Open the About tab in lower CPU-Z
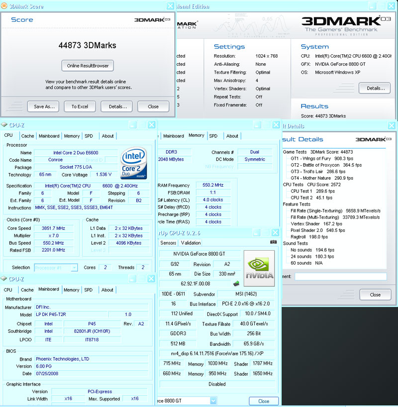Image resolution: width=398 pixels, height=407 pixels. click(107, 290)
